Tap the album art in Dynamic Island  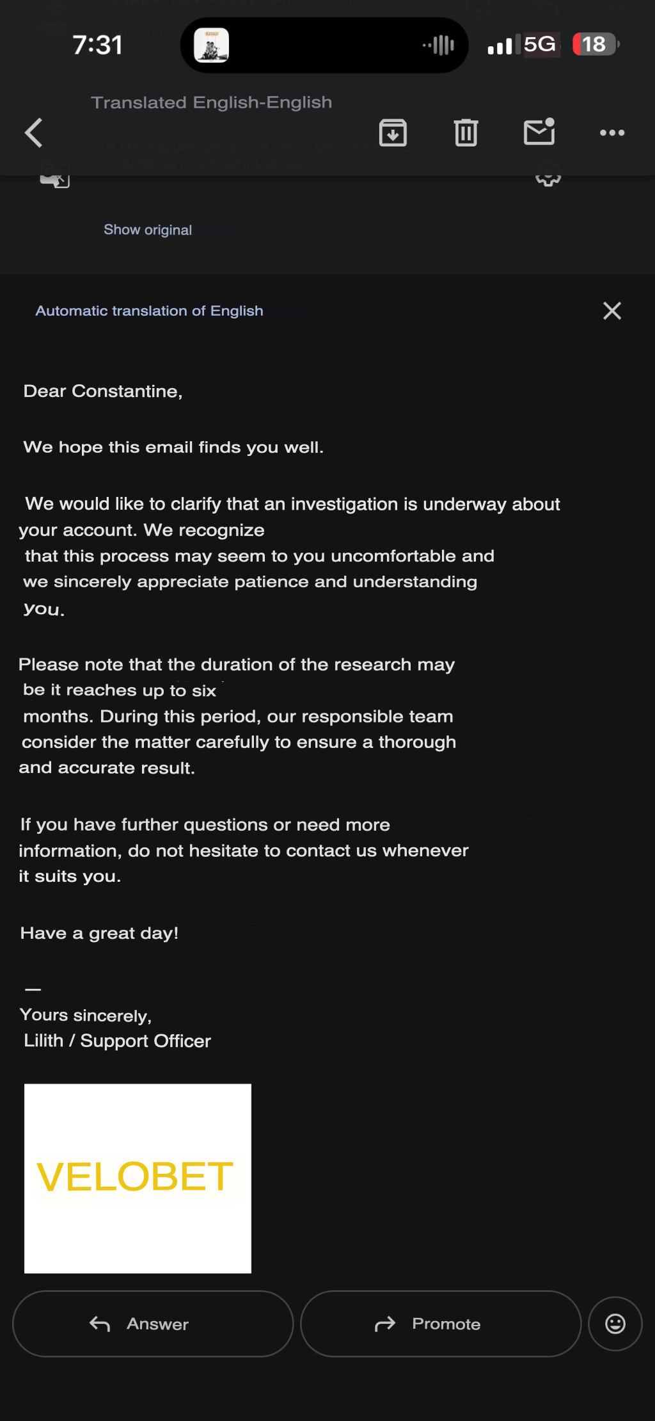click(211, 45)
